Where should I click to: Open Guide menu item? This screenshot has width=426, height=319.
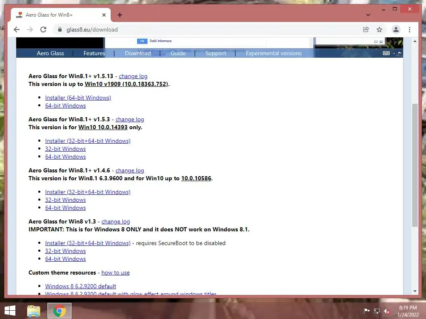click(178, 54)
